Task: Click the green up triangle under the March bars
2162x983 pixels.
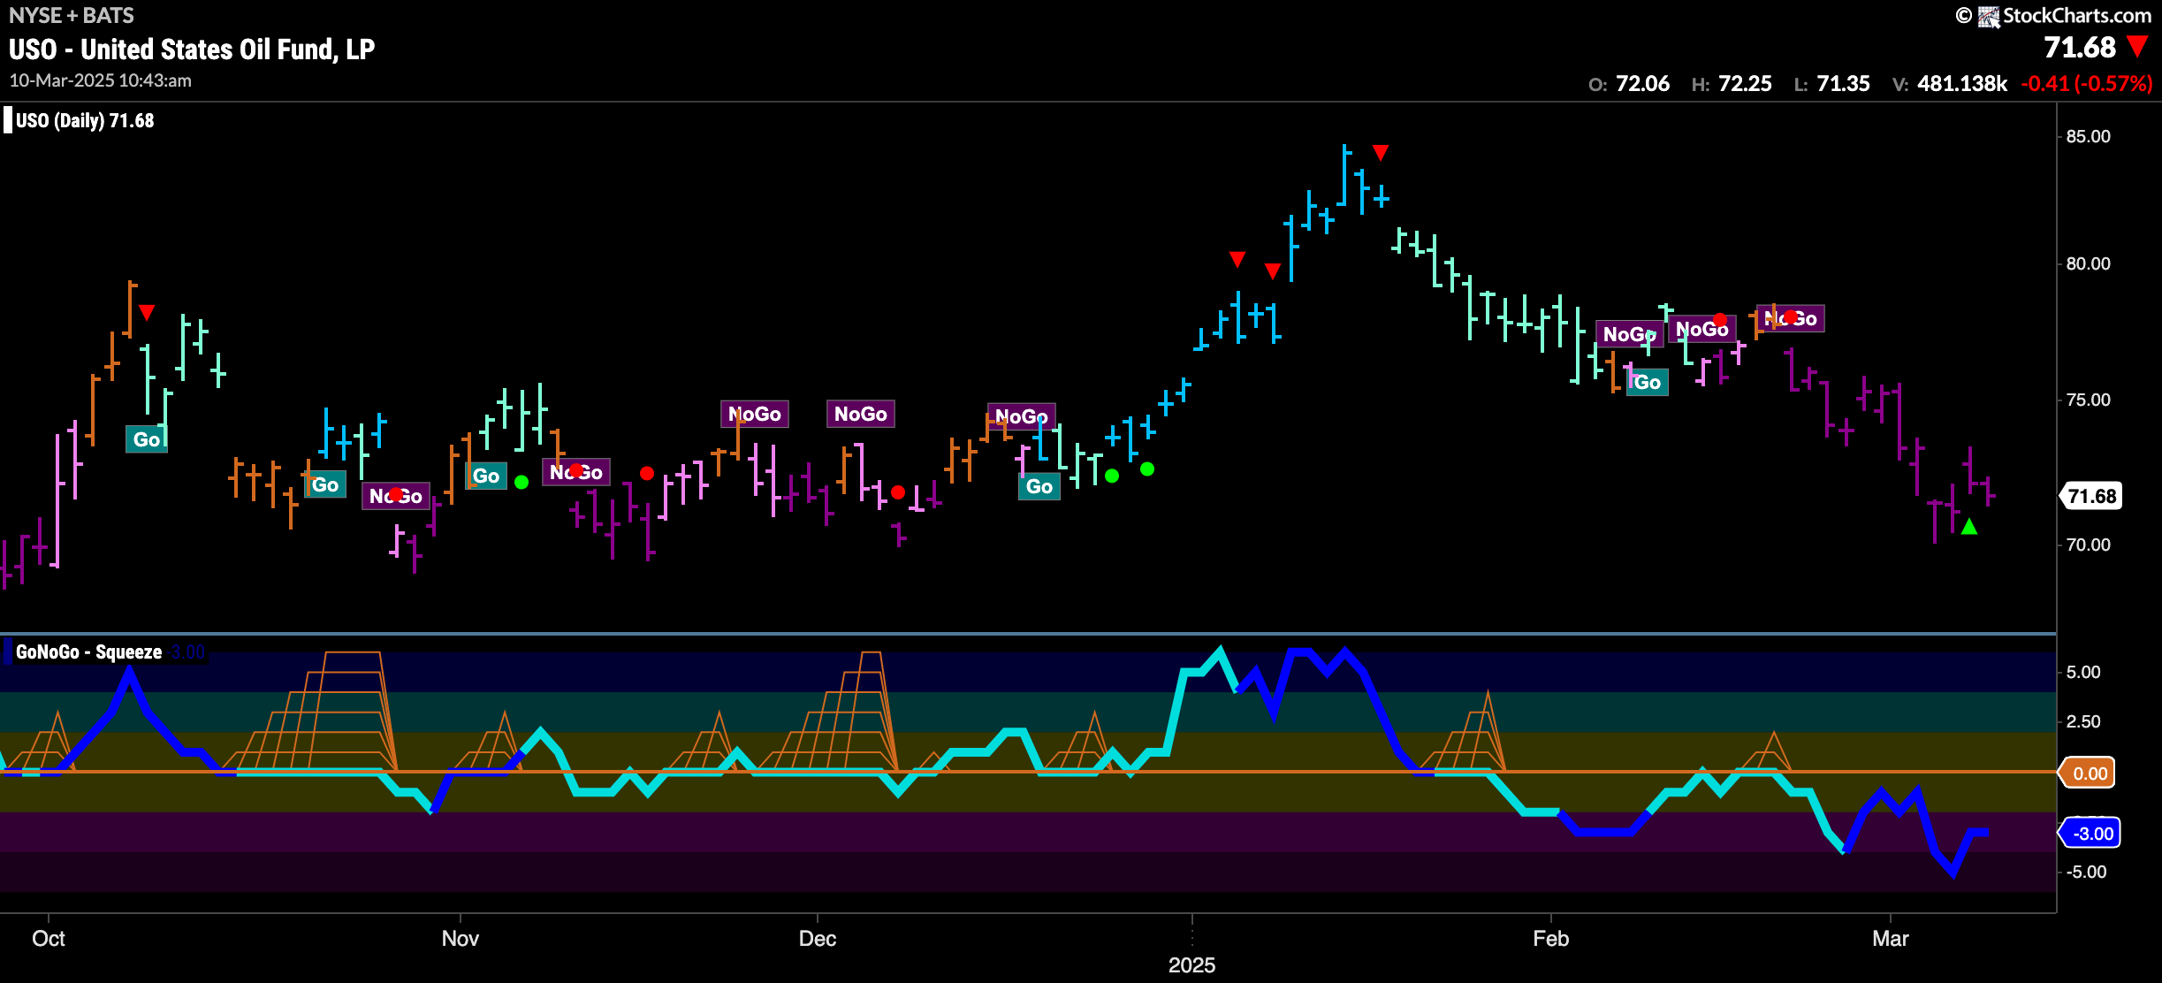Action: click(x=1969, y=527)
